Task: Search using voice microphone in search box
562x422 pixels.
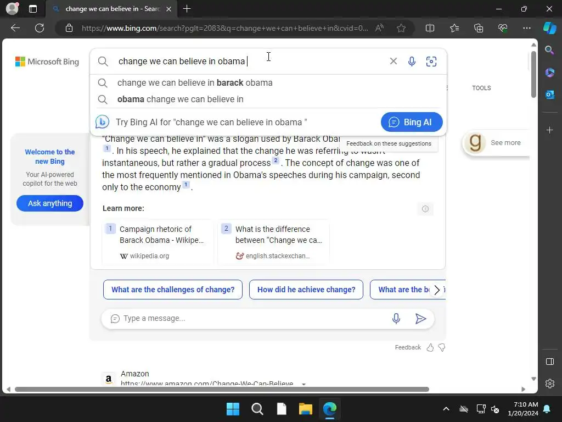Action: [x=412, y=62]
